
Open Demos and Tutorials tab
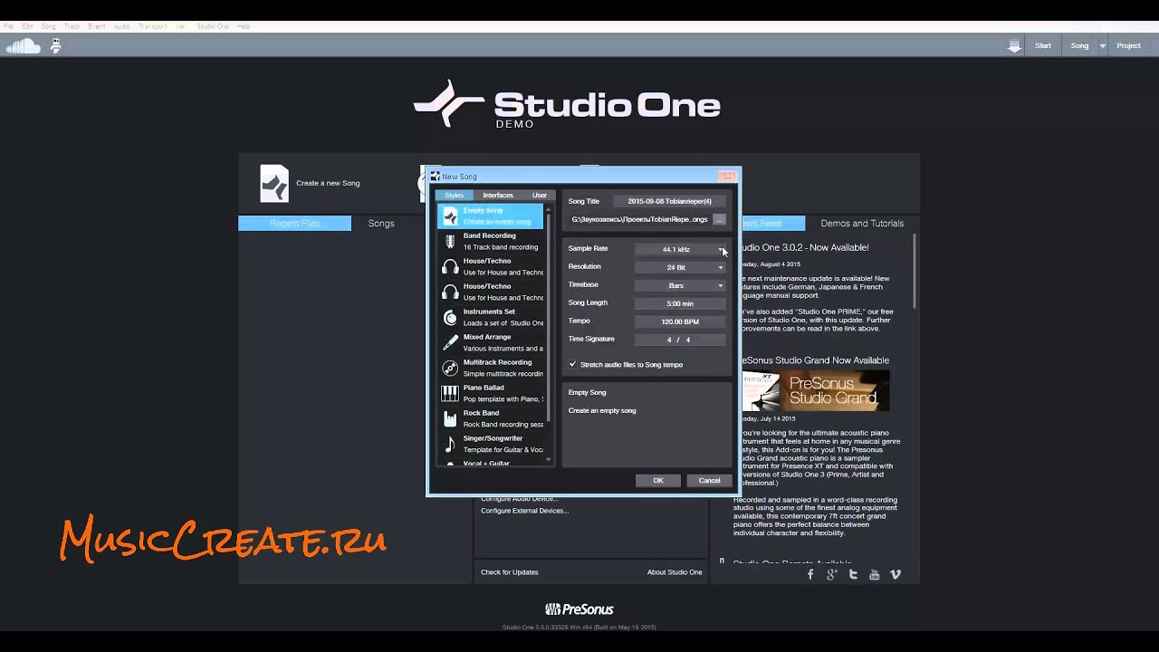pyautogui.click(x=862, y=223)
